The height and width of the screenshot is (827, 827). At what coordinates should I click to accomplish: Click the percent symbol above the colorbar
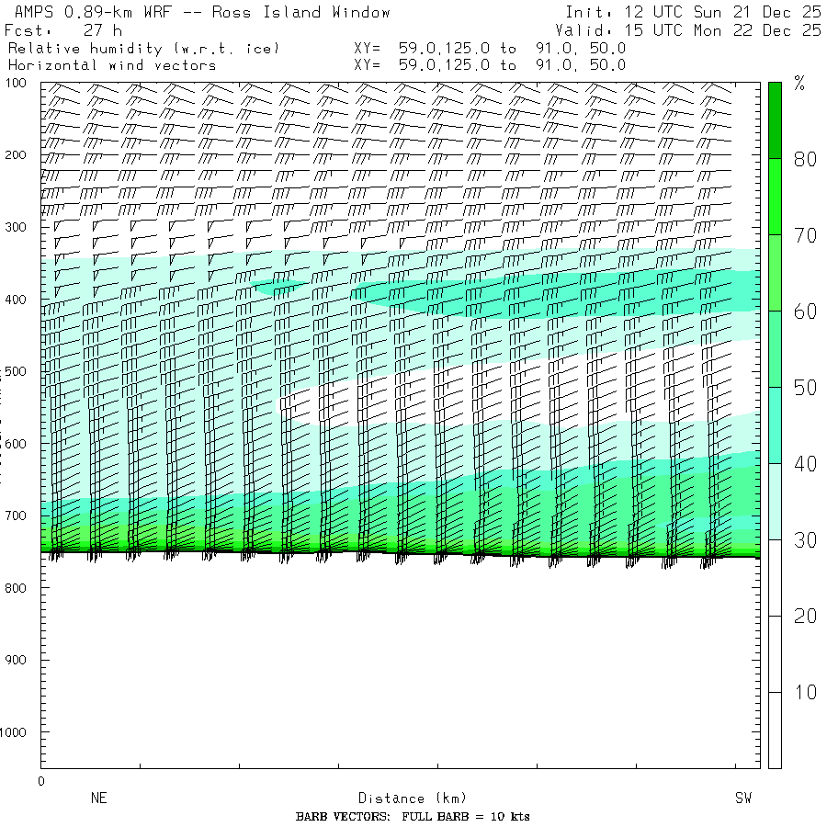tap(799, 85)
